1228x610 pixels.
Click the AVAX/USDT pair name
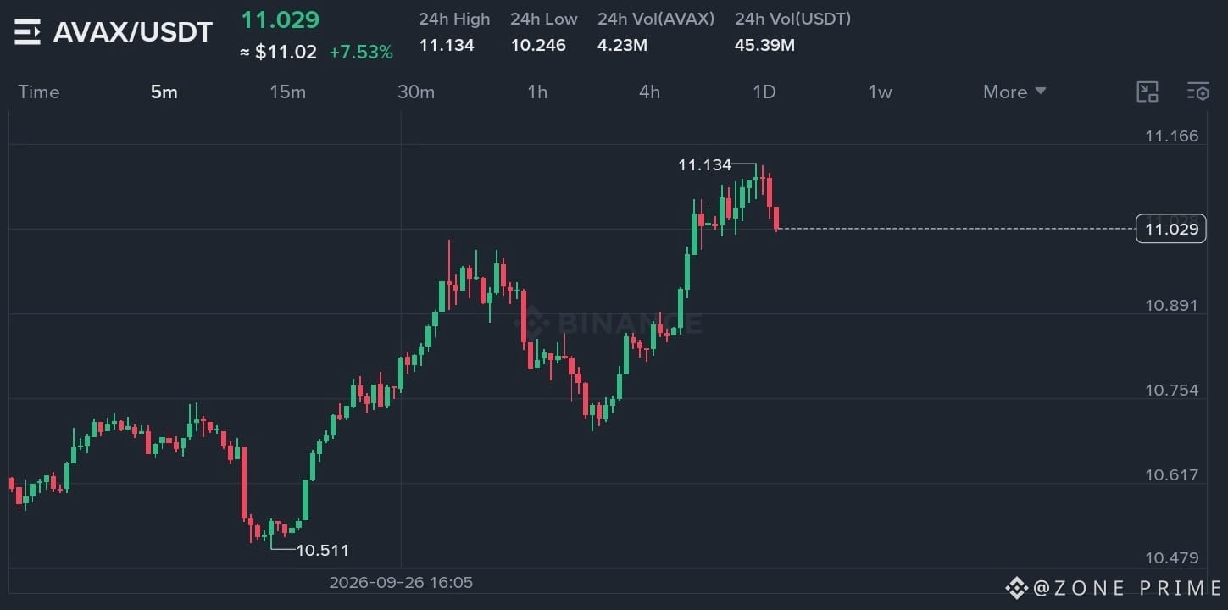coord(133,32)
